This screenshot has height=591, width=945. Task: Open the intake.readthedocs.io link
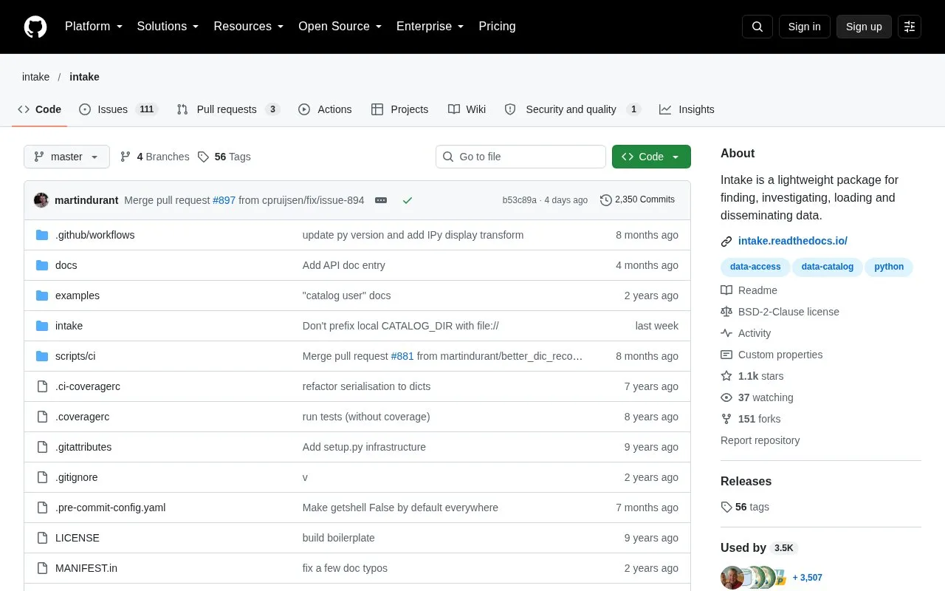(x=793, y=241)
